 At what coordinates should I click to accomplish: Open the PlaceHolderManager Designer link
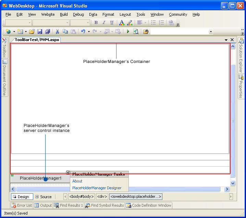[97, 188]
